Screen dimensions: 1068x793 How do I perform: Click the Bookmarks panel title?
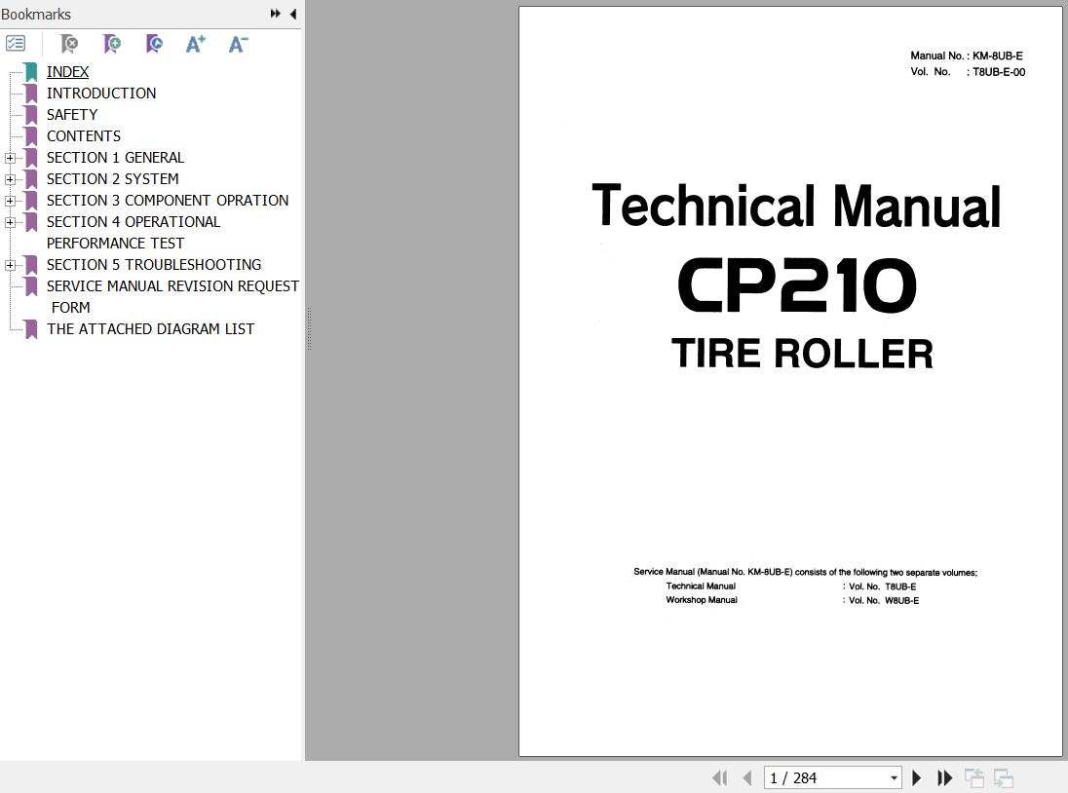click(x=36, y=15)
